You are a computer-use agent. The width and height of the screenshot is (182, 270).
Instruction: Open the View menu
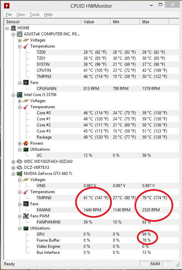21,14
